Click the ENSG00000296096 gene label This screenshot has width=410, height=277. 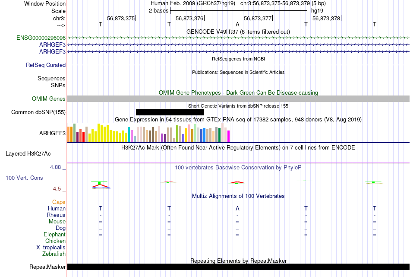click(x=41, y=38)
